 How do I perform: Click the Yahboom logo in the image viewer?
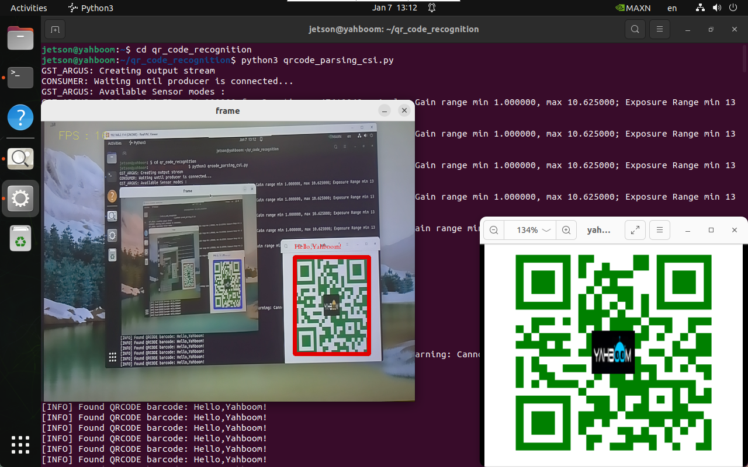click(613, 352)
